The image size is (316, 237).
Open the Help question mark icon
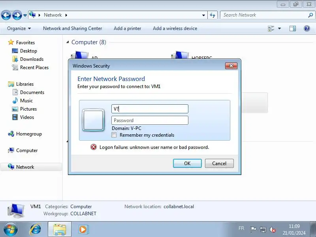[x=307, y=28]
